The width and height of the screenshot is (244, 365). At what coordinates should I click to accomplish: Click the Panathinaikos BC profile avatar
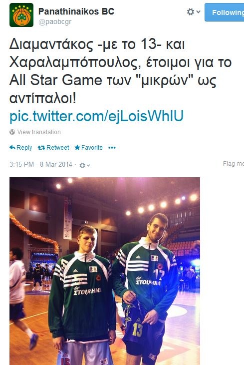21,15
